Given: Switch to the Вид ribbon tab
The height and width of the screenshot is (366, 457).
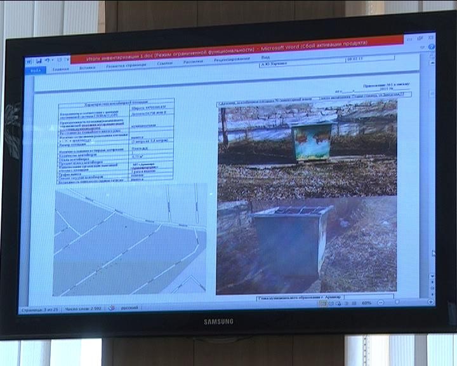Looking at the screenshot, I should pyautogui.click(x=265, y=57).
